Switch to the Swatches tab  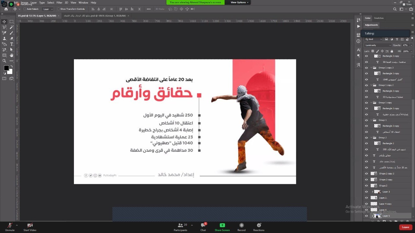pyautogui.click(x=378, y=18)
